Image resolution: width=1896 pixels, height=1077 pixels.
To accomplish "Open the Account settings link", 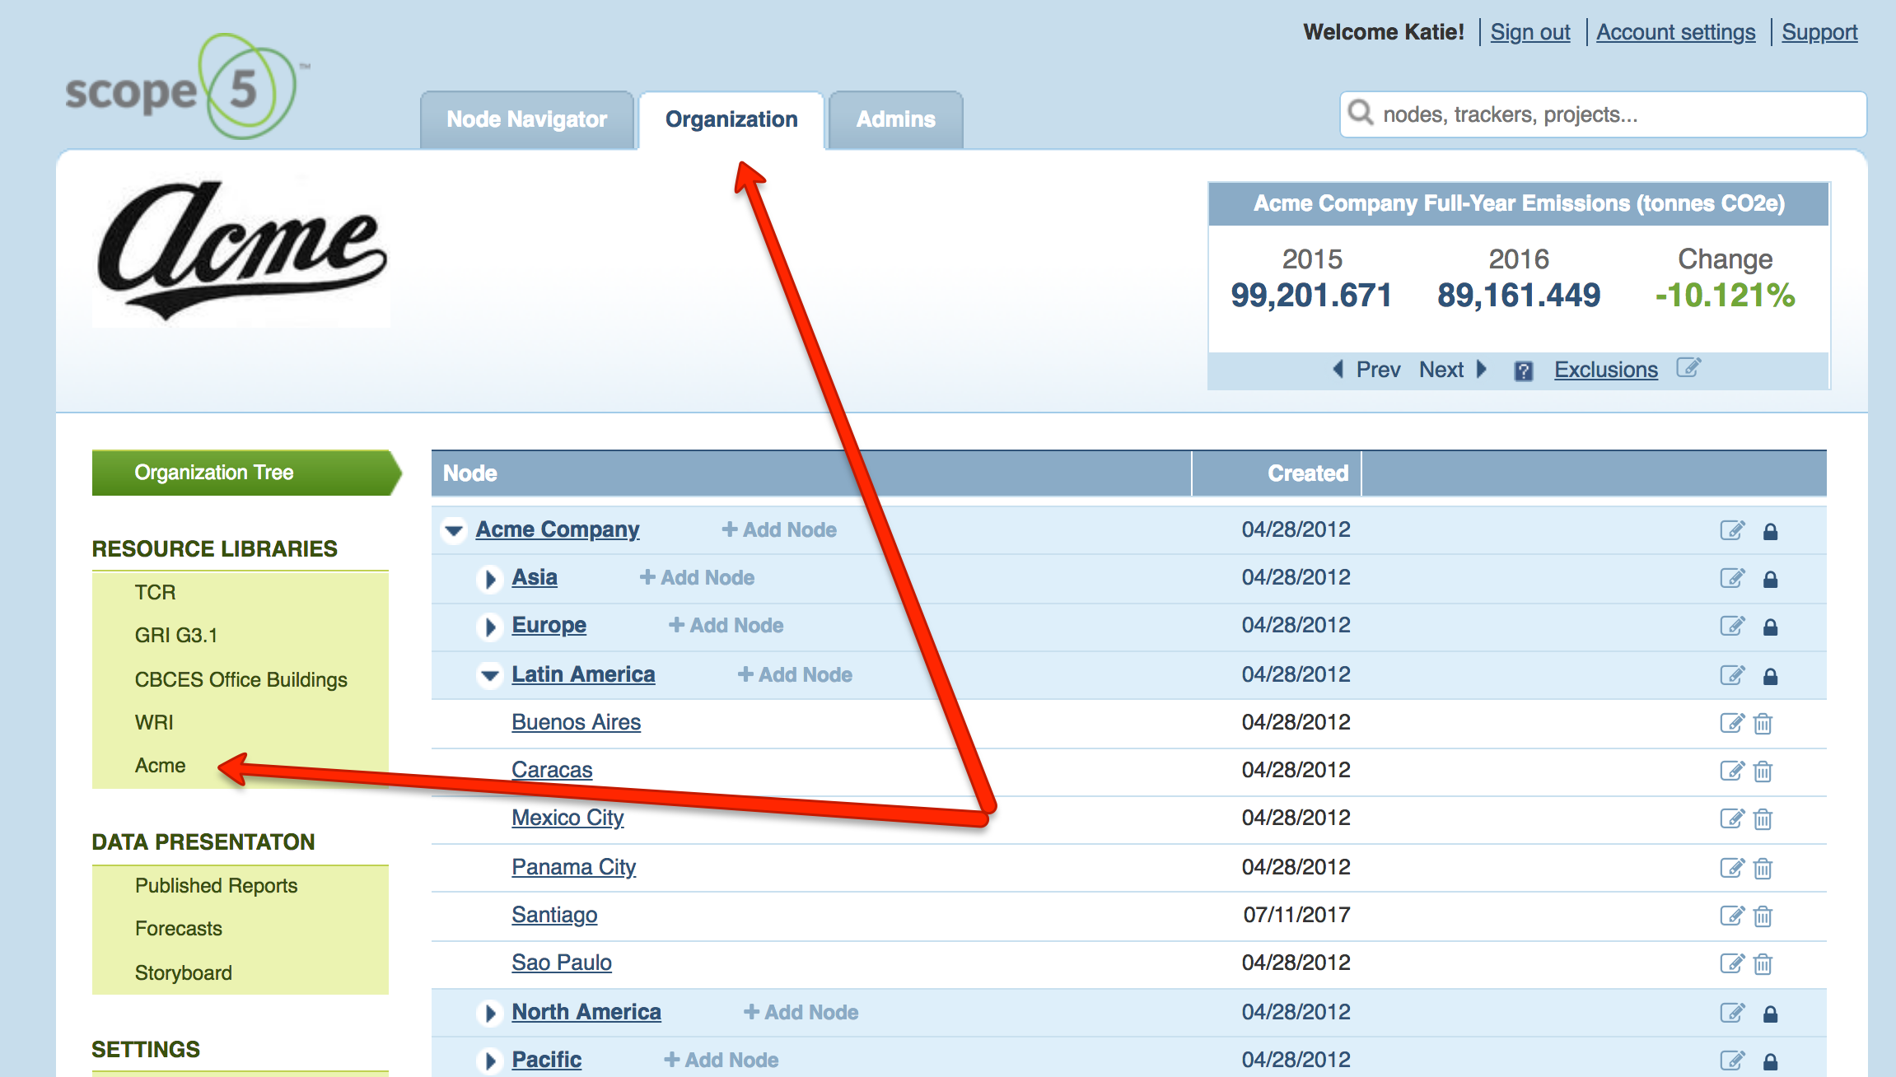I will click(1675, 32).
